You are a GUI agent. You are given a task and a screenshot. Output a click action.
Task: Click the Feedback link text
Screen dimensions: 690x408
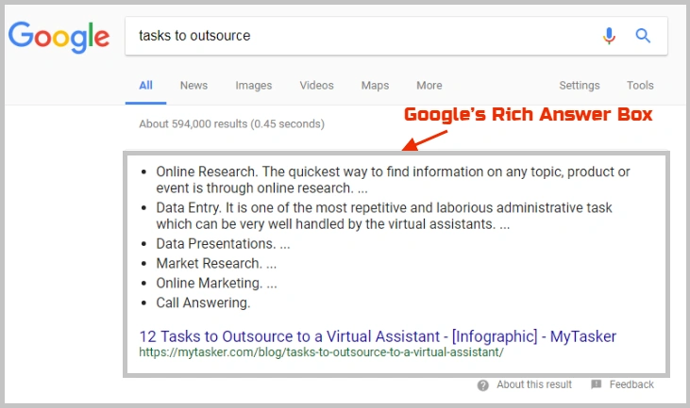pyautogui.click(x=631, y=384)
